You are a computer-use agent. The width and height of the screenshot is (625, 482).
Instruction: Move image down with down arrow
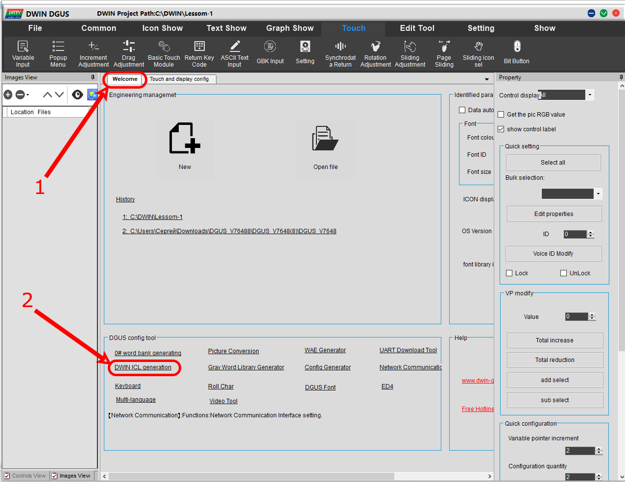coord(59,95)
